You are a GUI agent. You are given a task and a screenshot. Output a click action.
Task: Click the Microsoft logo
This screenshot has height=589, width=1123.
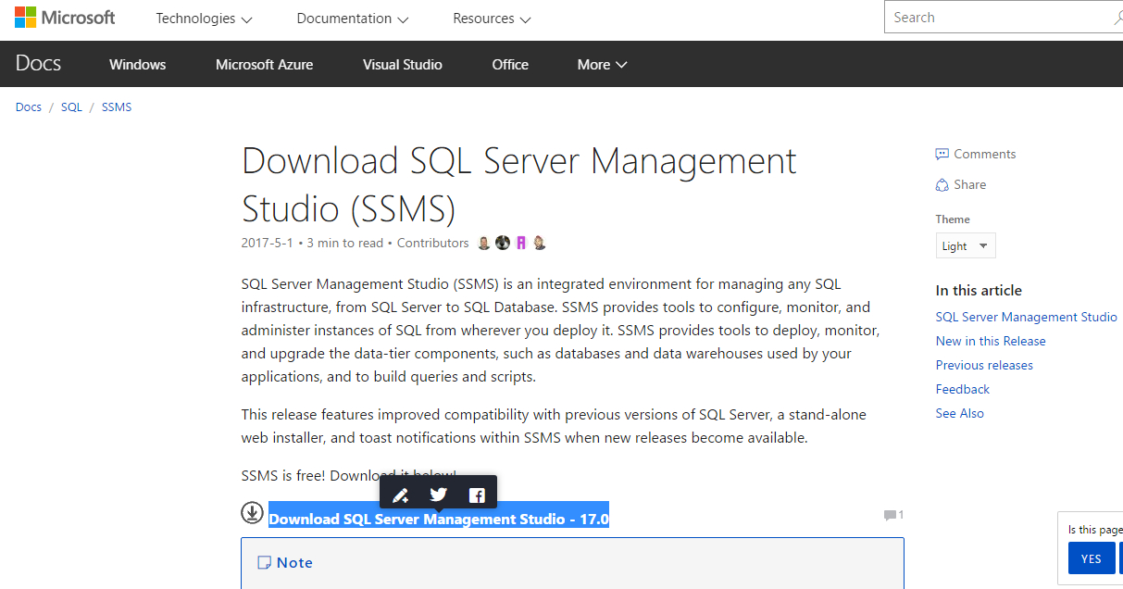[x=65, y=18]
